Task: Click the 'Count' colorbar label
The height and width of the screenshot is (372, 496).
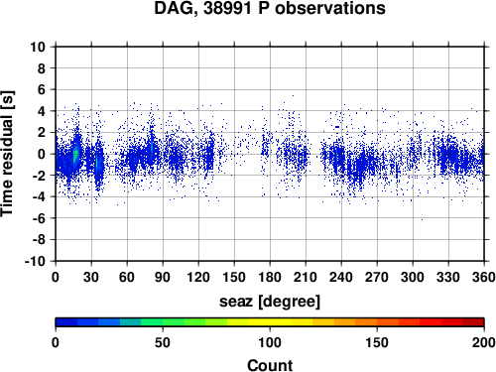Action: pos(270,365)
